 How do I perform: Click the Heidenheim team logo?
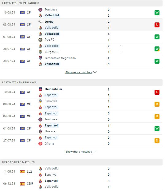(x=40, y=89)
